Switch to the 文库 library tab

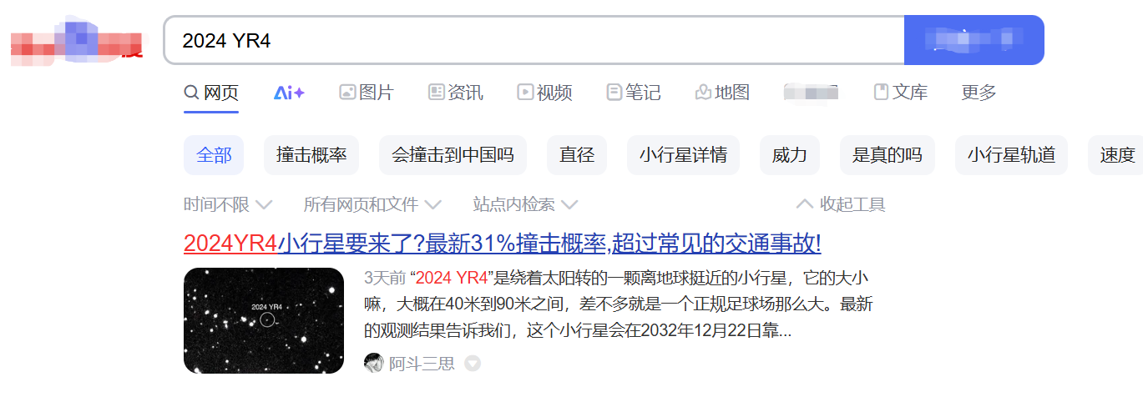pyautogui.click(x=900, y=93)
